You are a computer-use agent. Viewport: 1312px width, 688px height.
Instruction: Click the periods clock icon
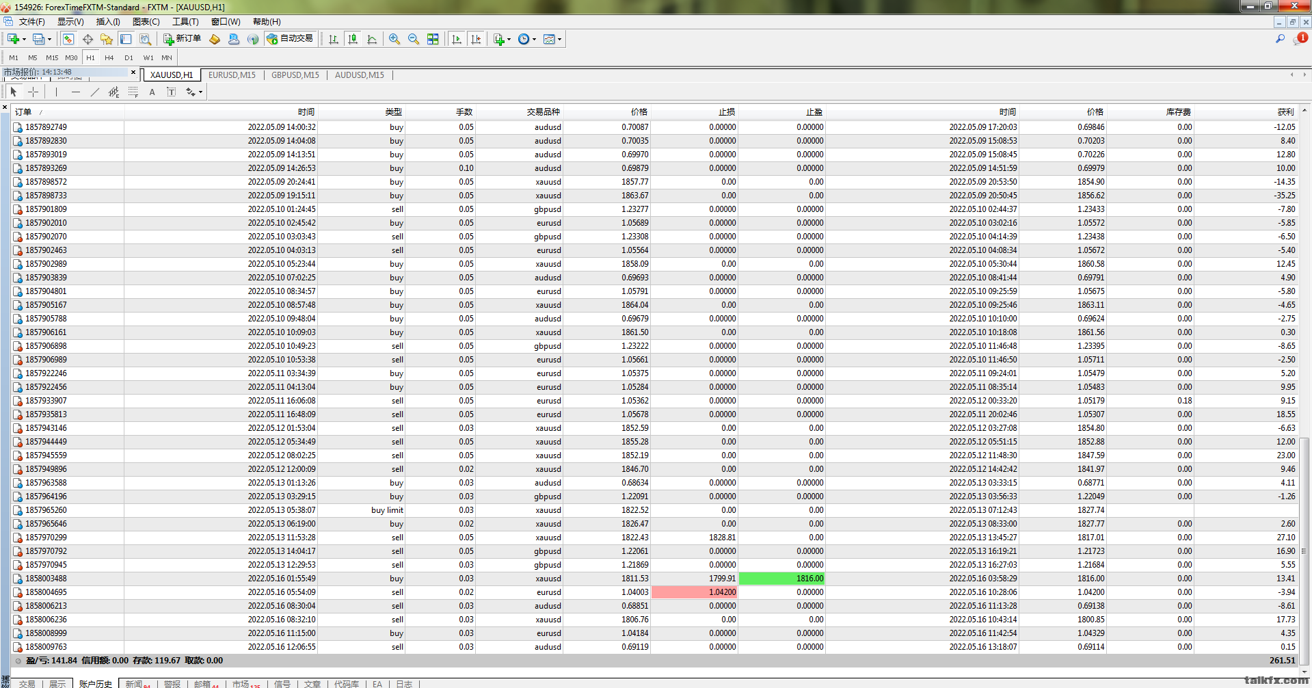click(x=524, y=39)
